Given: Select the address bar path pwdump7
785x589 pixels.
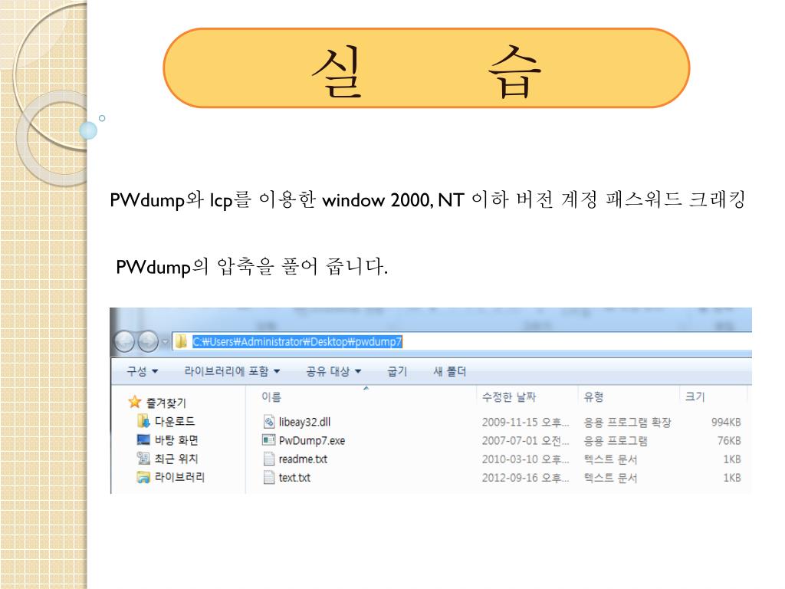Looking at the screenshot, I should click(x=297, y=341).
